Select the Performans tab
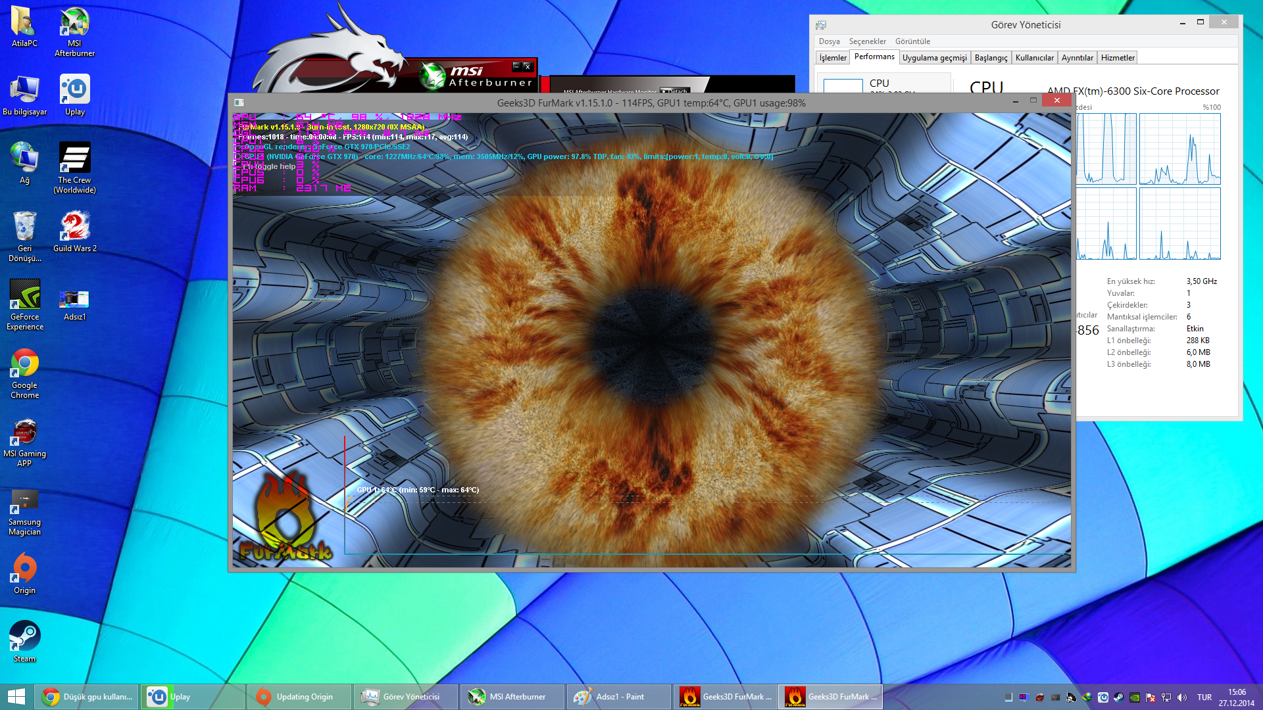Screen dimensions: 1263x710 [x=874, y=57]
